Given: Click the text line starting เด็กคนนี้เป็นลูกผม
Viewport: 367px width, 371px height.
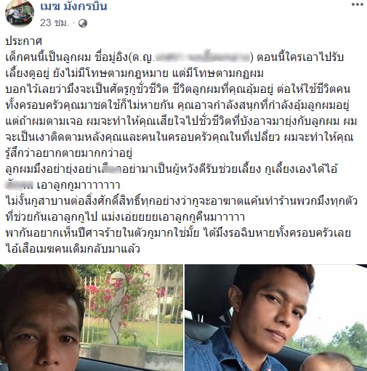Looking at the screenshot, I should (x=174, y=57).
